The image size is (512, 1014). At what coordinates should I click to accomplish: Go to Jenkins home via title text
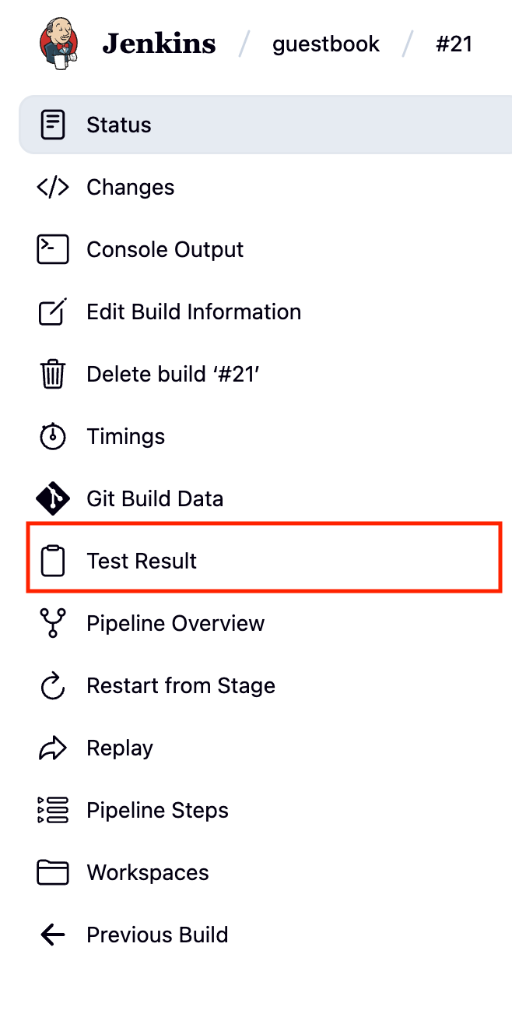point(159,44)
